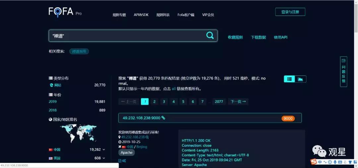Click 下载数据 link
Viewport: 358px width, 168px height.
(258, 37)
